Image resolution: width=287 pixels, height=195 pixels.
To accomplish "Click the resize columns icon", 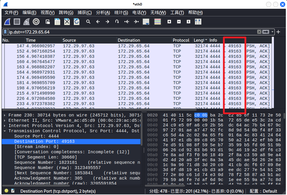I will [x=198, y=22].
